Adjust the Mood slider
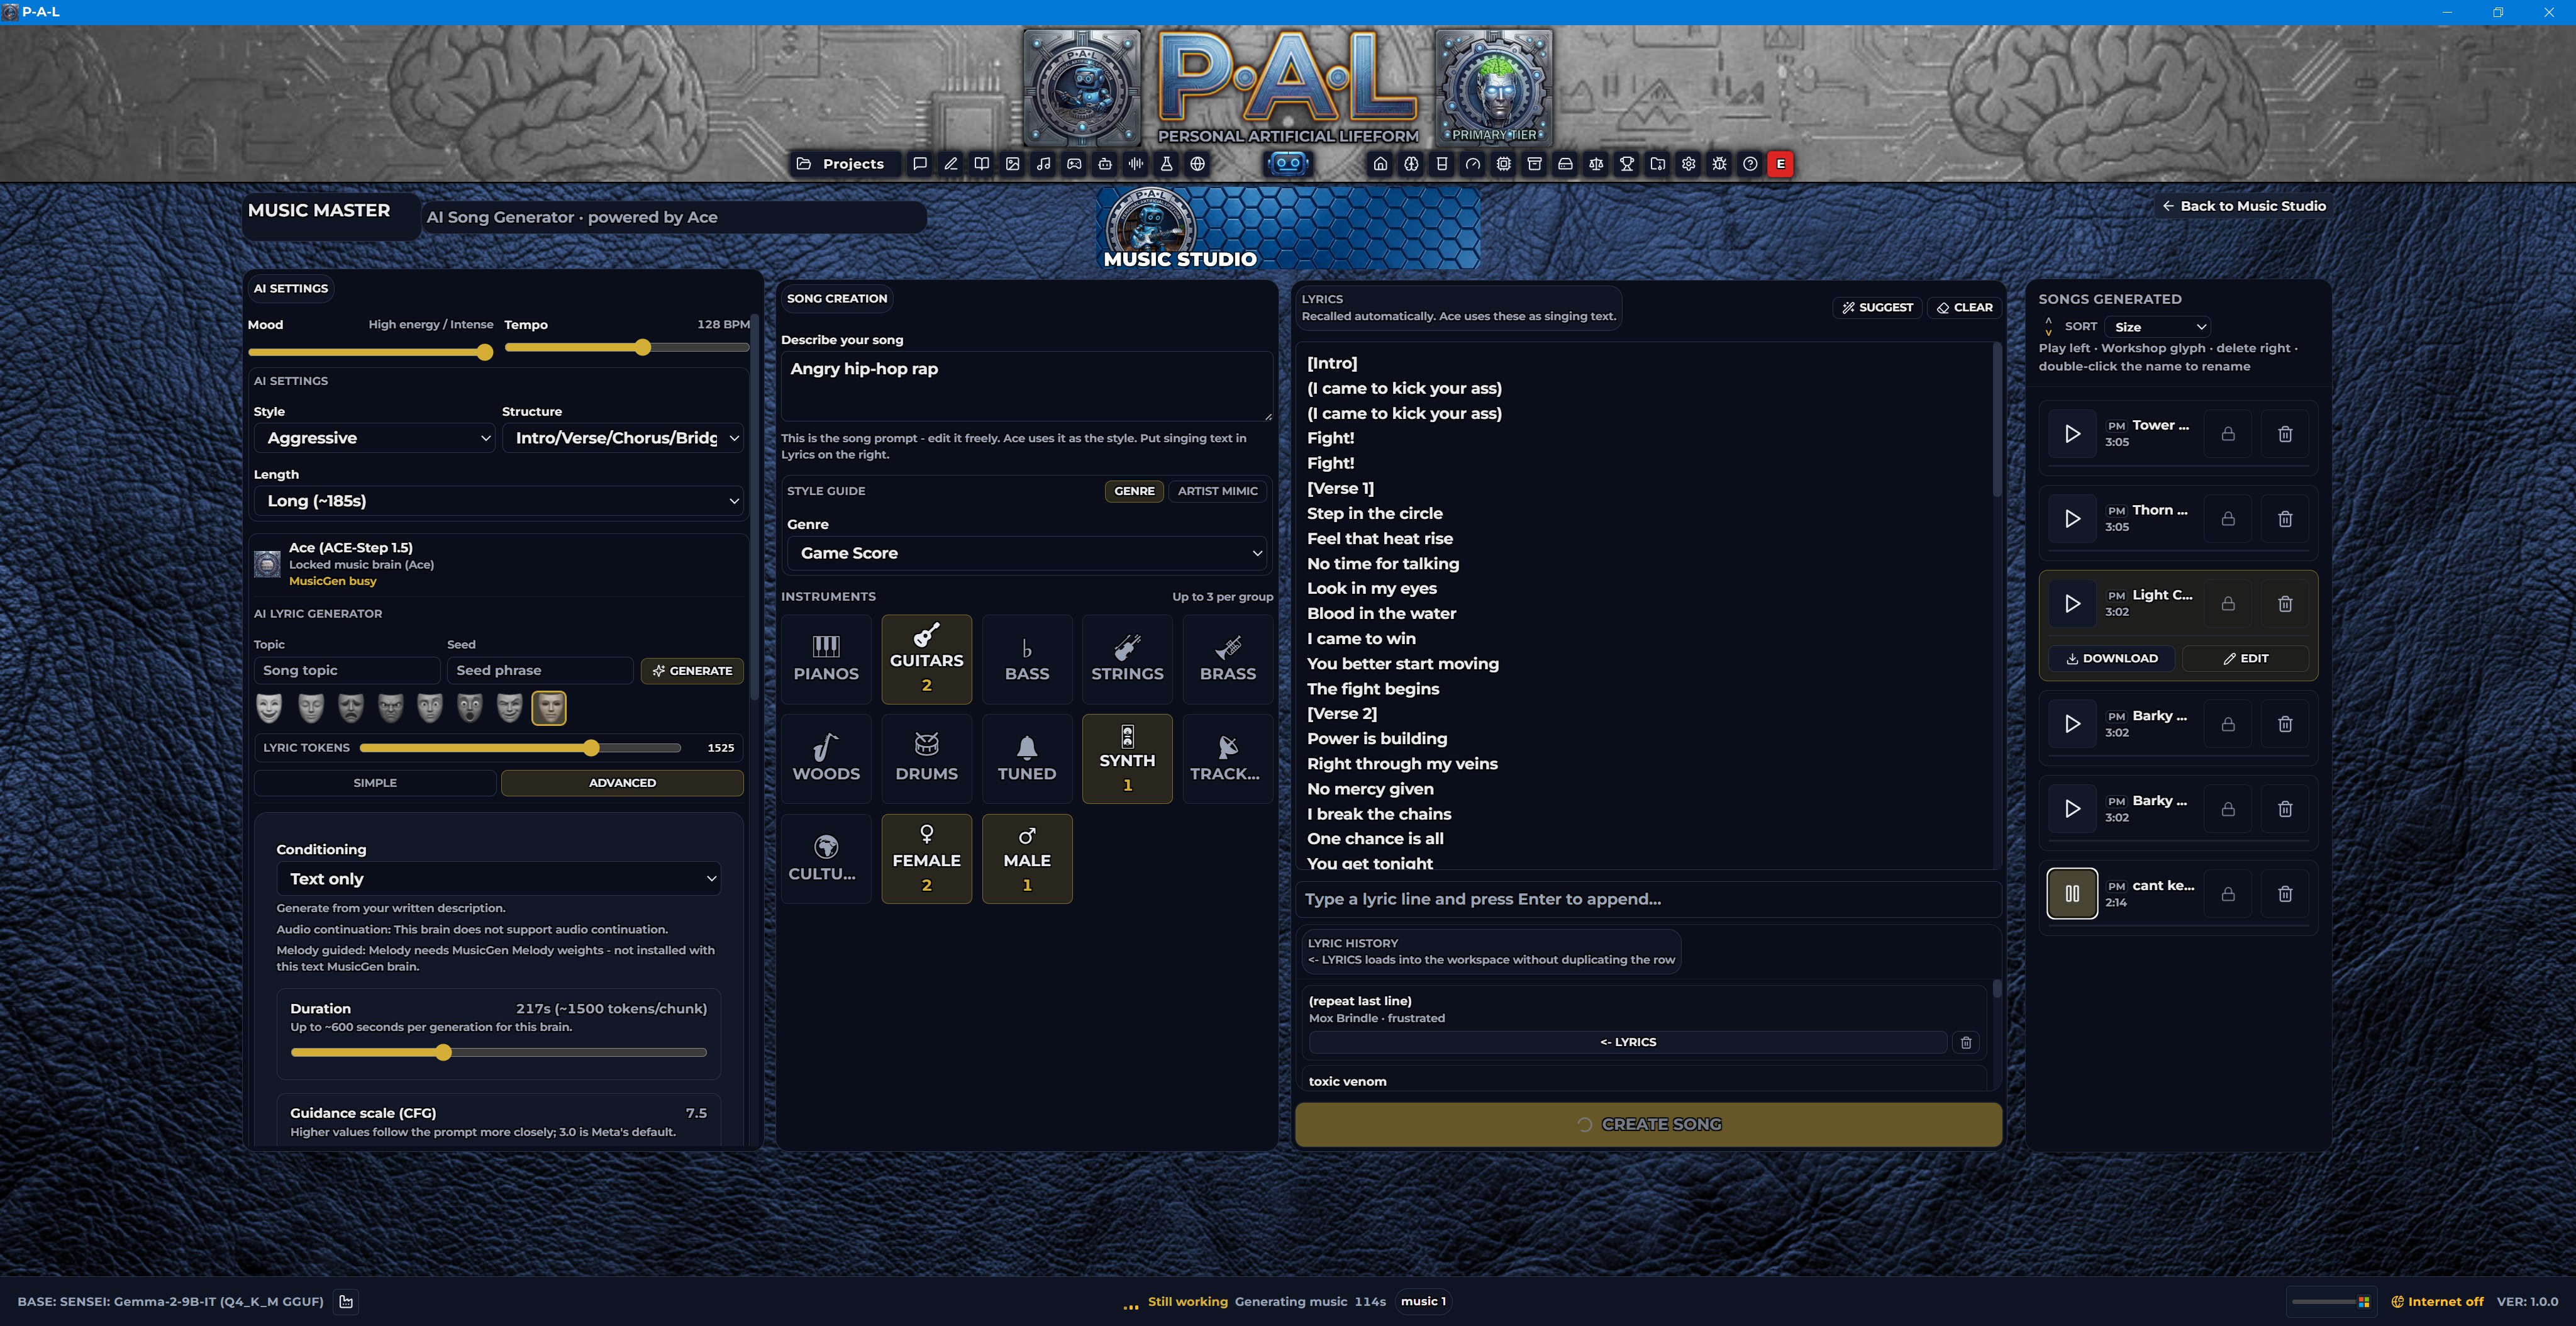 (371, 352)
